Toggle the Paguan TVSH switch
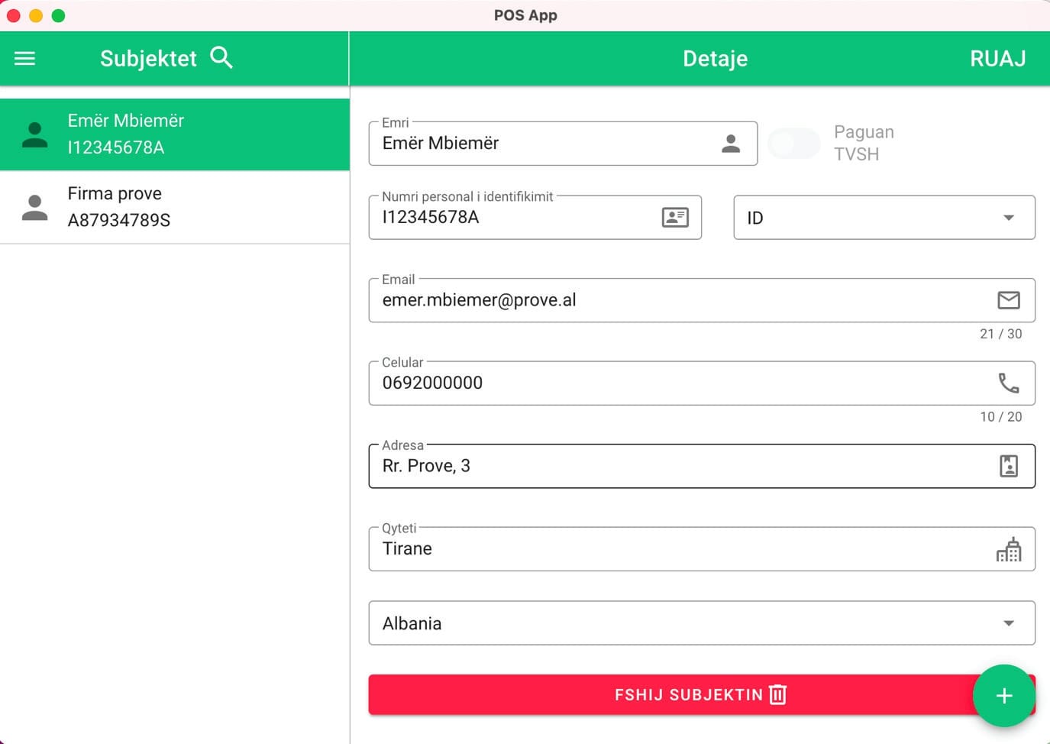 tap(794, 144)
